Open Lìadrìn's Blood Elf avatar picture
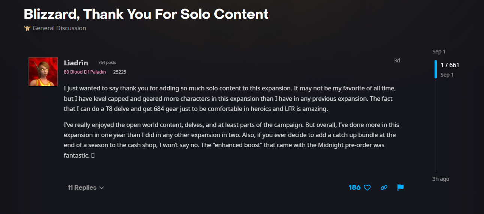Image resolution: width=484 pixels, height=214 pixels. [x=43, y=72]
